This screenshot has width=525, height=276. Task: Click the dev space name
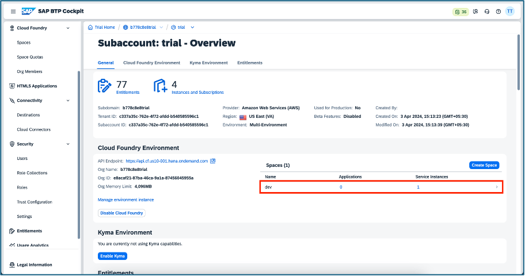click(268, 187)
